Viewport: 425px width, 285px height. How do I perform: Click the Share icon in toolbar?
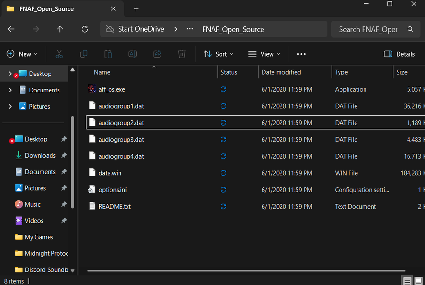(x=157, y=54)
